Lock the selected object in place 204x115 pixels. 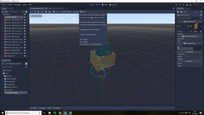(x=49, y=12)
